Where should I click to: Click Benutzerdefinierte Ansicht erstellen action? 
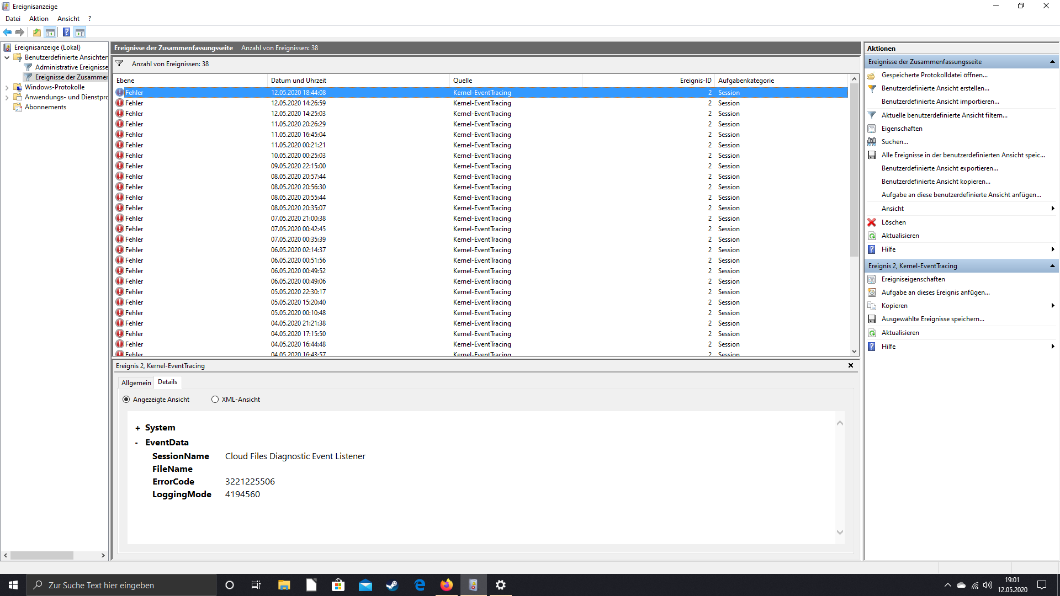(x=935, y=88)
